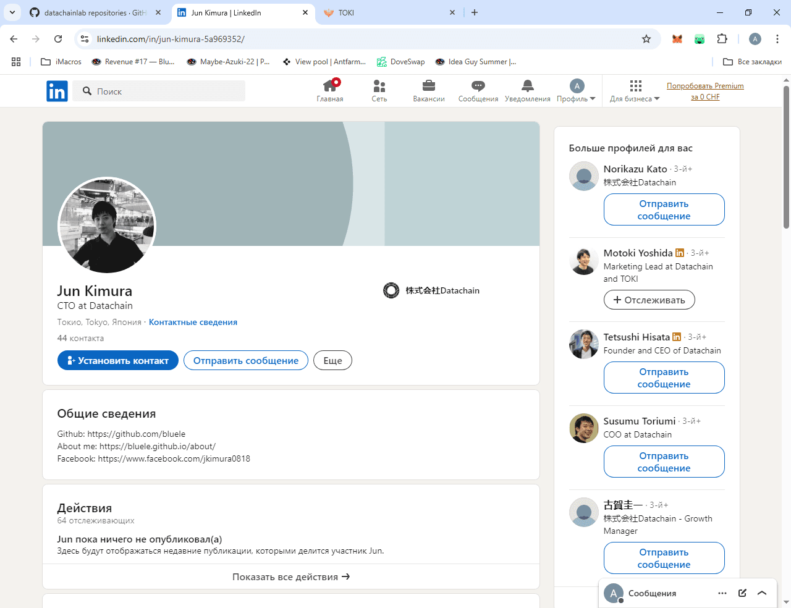This screenshot has height=608, width=791.
Task: Click the page vertical scrollbar
Action: coord(786,158)
